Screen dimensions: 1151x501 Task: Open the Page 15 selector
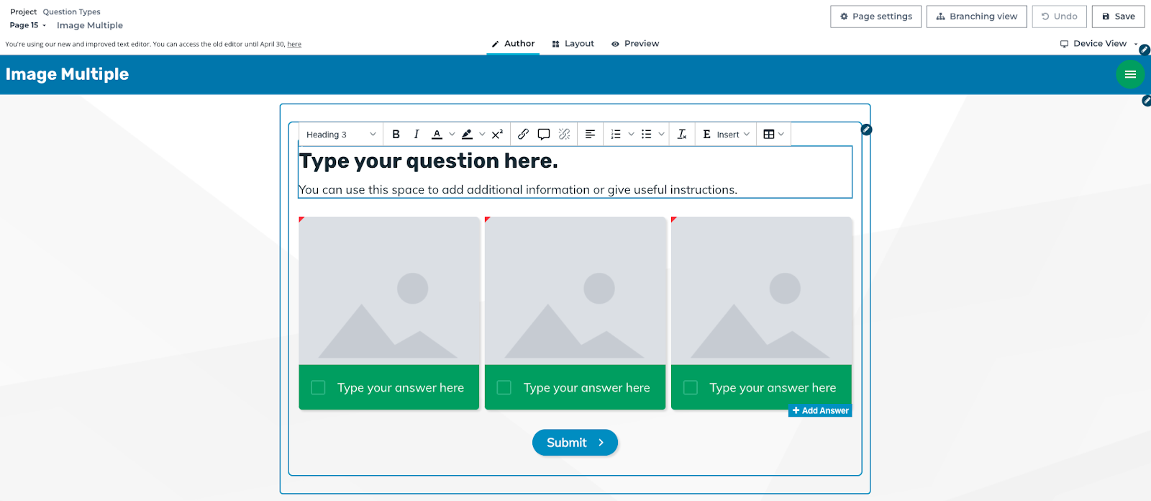pos(28,25)
